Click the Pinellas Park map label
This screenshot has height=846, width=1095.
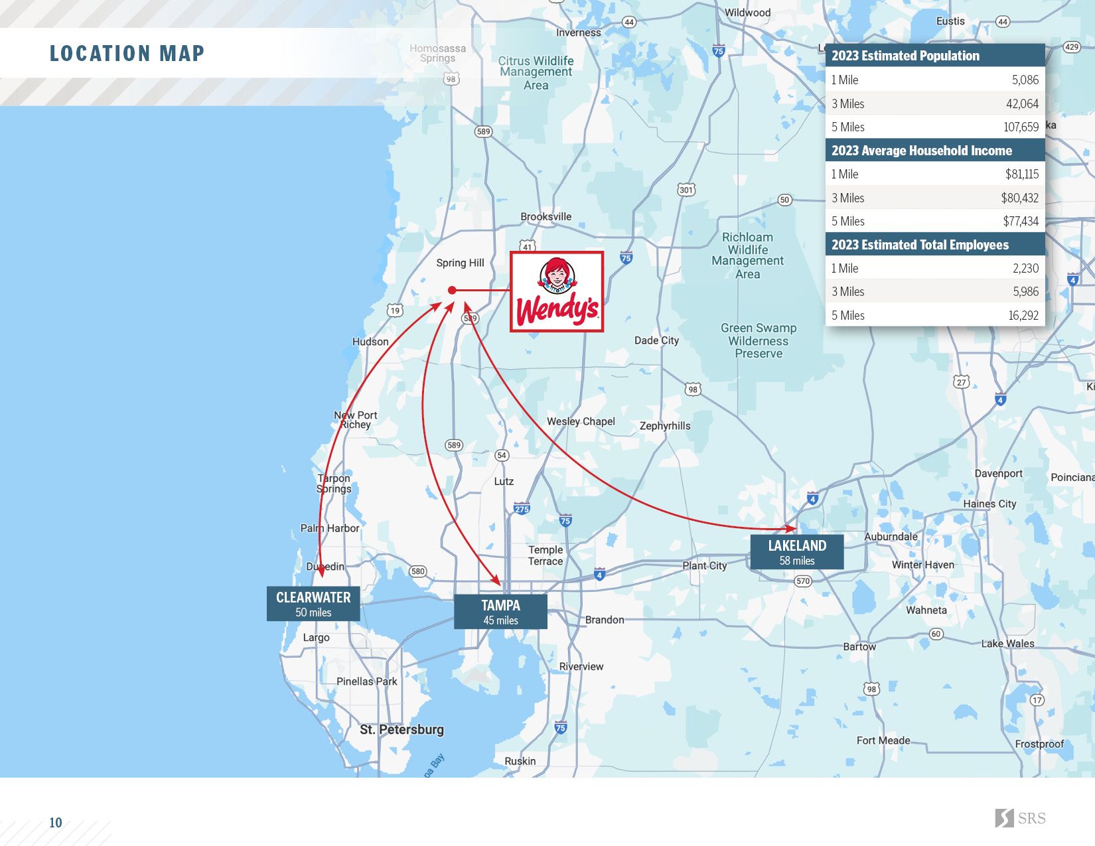[x=366, y=681]
